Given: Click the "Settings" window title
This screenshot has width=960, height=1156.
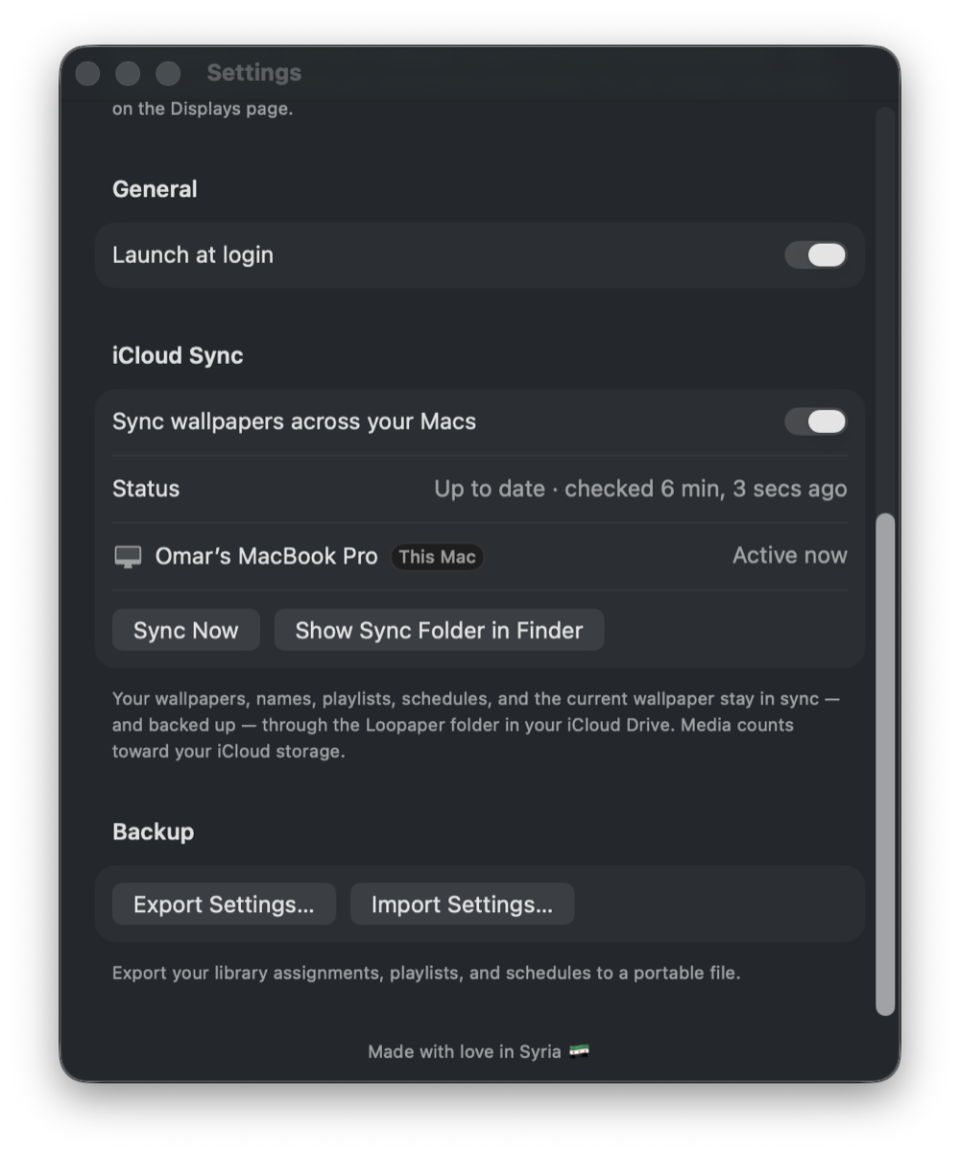Looking at the screenshot, I should coord(253,73).
